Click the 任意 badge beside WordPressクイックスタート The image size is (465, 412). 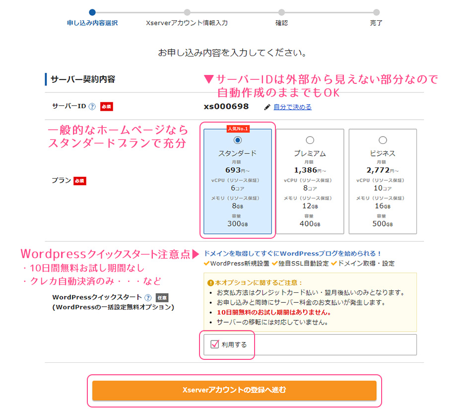[x=162, y=297]
